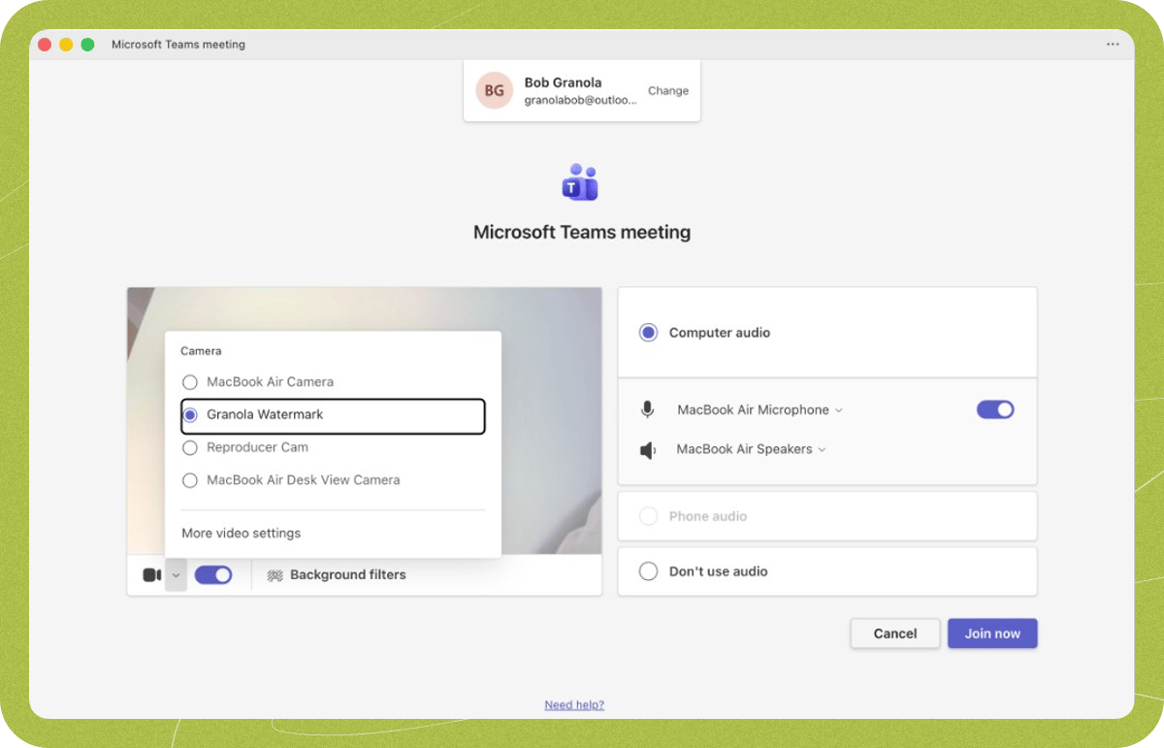The width and height of the screenshot is (1164, 748).
Task: Click the Background filters icon
Action: (x=275, y=575)
